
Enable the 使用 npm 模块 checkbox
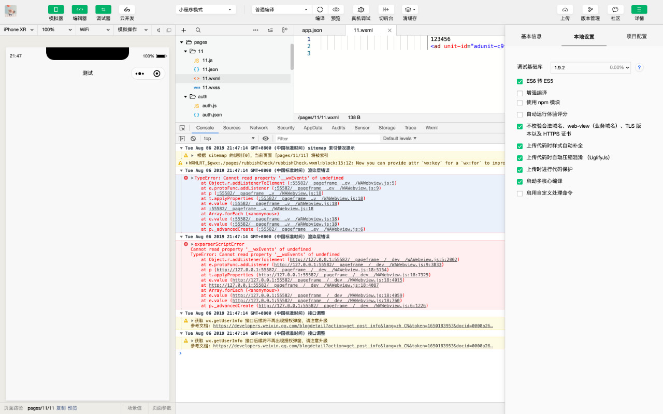click(x=520, y=102)
